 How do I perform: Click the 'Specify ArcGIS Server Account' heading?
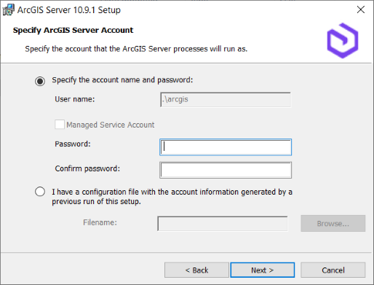[x=73, y=30]
